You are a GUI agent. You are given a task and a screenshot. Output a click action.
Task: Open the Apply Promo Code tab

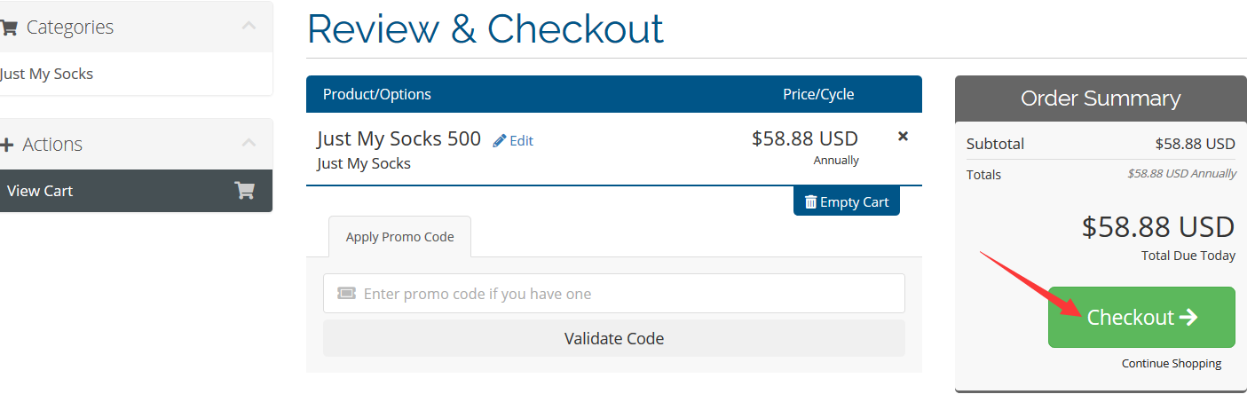tap(399, 237)
